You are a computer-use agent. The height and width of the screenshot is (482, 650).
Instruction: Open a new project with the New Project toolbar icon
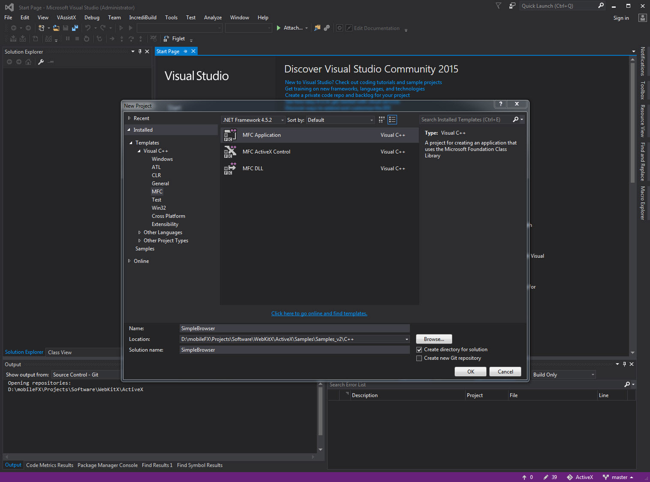click(41, 27)
